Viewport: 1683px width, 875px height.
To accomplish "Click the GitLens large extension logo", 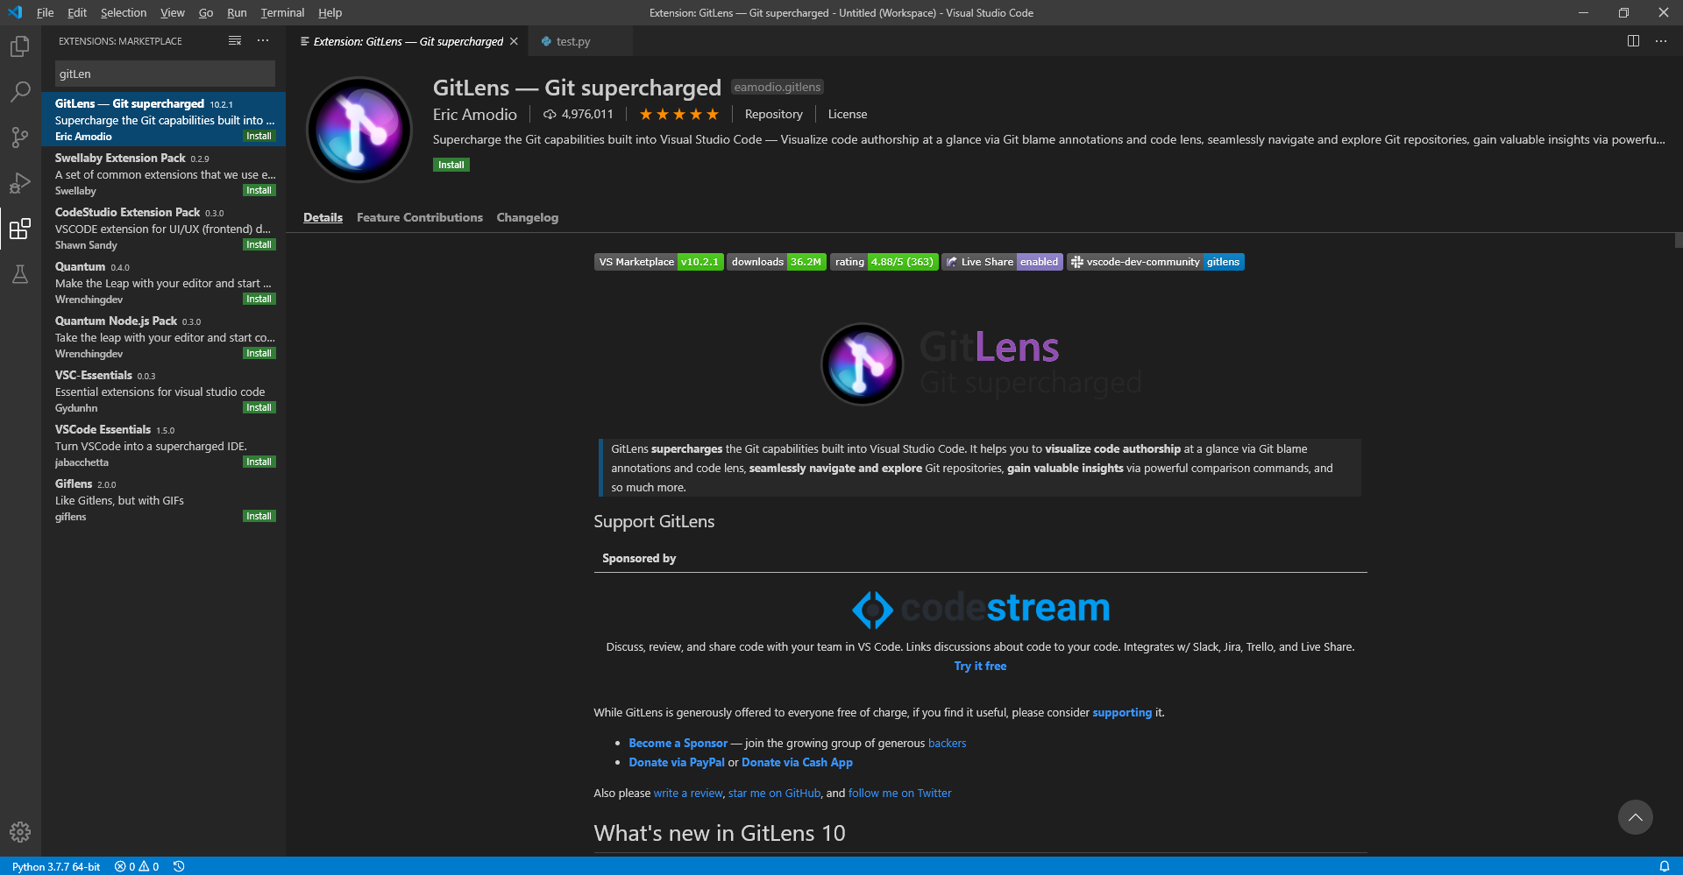I will pyautogui.click(x=359, y=130).
